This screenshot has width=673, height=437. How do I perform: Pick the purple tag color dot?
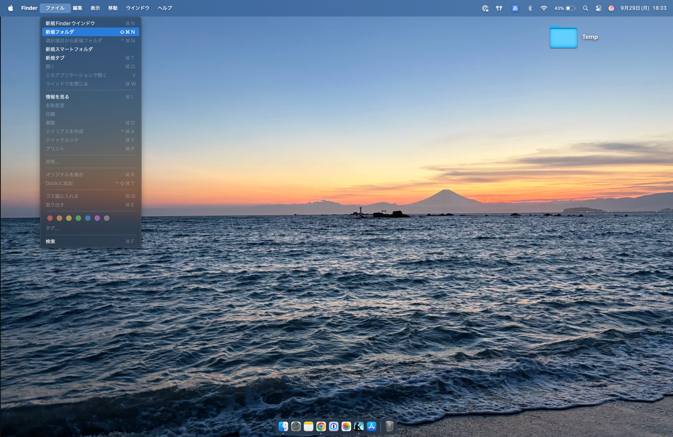[x=97, y=218]
